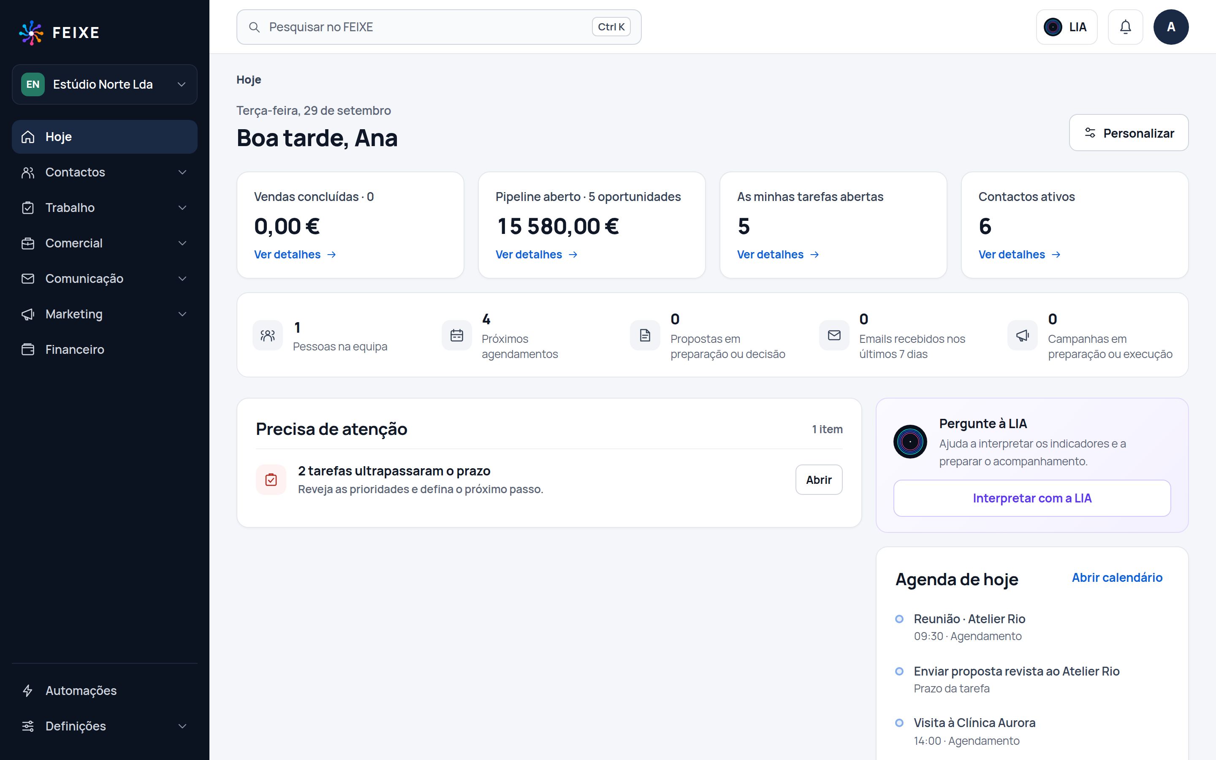Expand the Contactos menu chevron
The height and width of the screenshot is (760, 1216).
(182, 172)
